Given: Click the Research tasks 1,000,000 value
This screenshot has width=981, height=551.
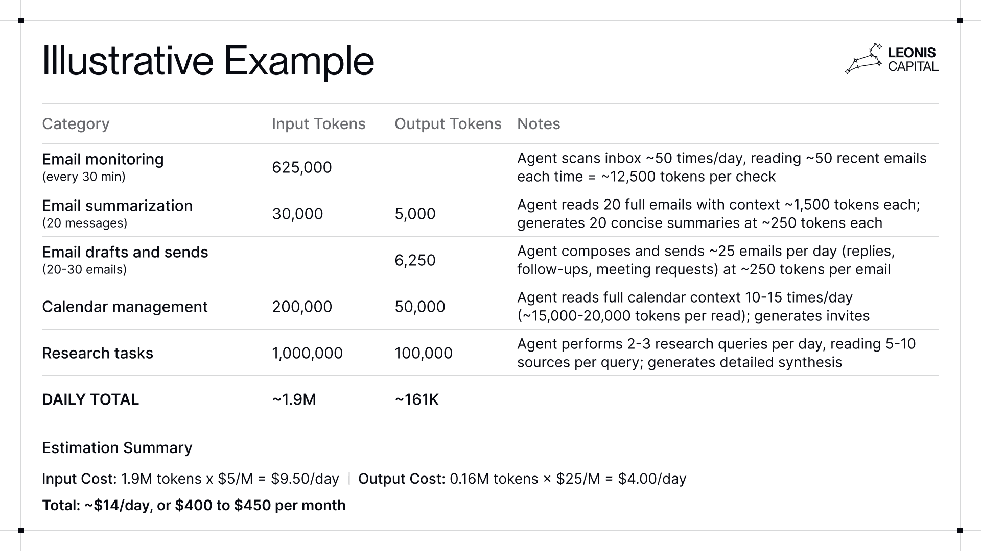Looking at the screenshot, I should 307,353.
